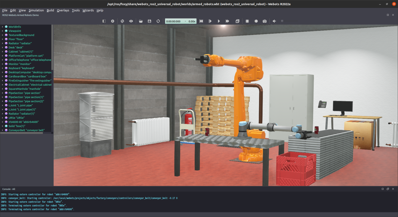This screenshot has height=217, width=398.
Task: Enable fast-forward simulation mode
Action: click(227, 21)
